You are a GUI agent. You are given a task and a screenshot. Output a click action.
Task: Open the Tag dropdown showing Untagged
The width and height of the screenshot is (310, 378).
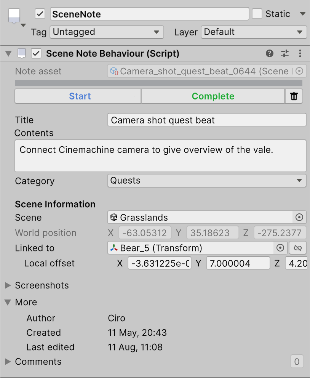coord(107,32)
